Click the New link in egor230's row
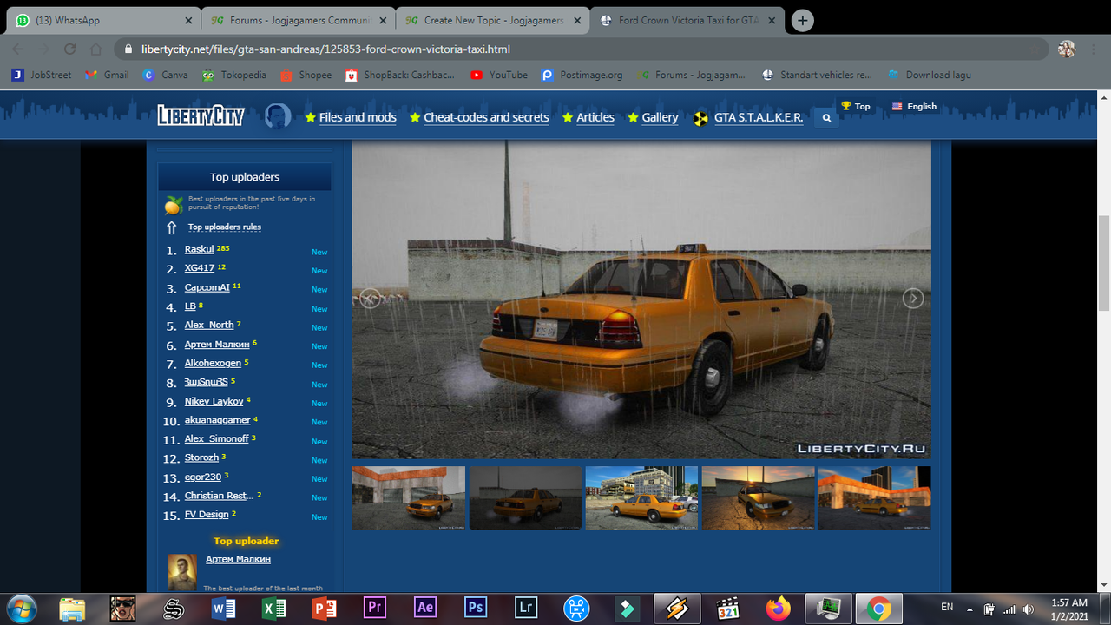 click(319, 479)
